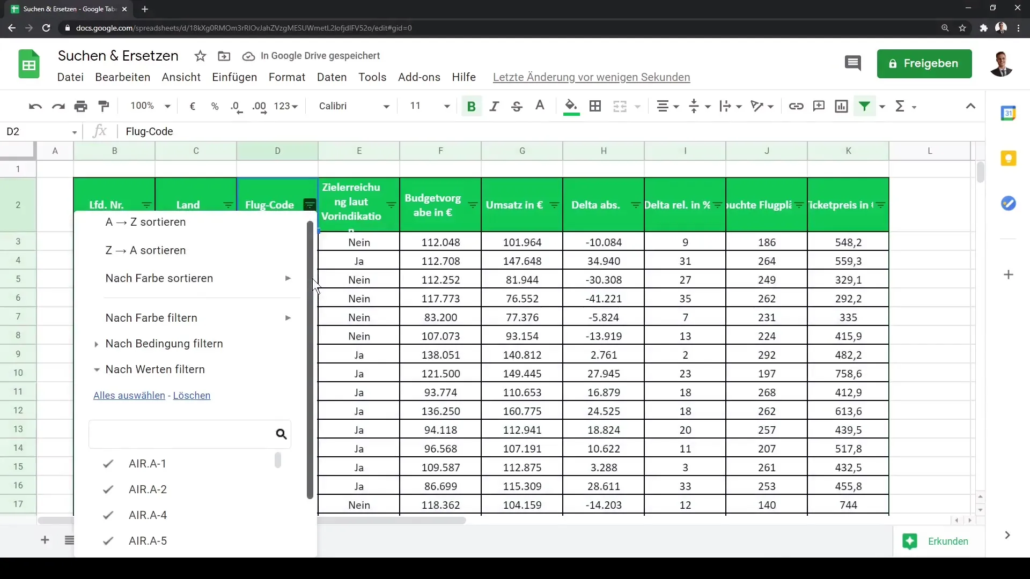Open zoom level dropdown

[x=150, y=106]
